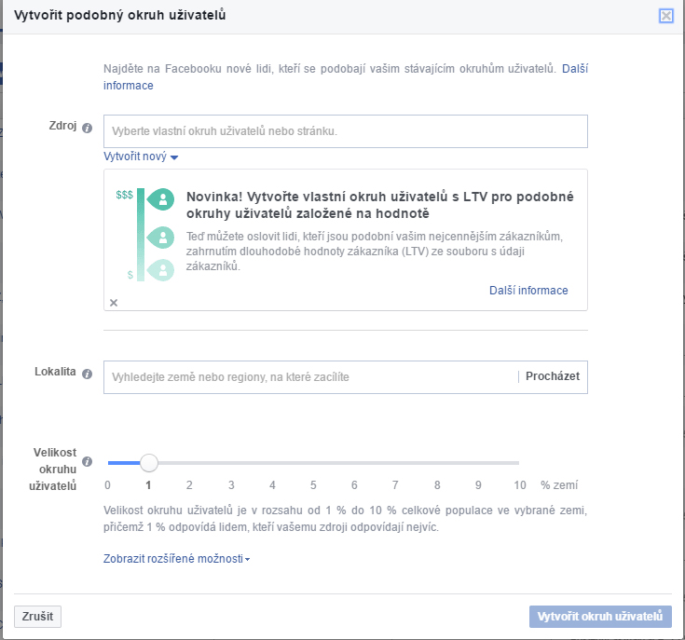Open the Procházet locations browser
Image resolution: width=685 pixels, height=640 pixels.
click(x=552, y=376)
